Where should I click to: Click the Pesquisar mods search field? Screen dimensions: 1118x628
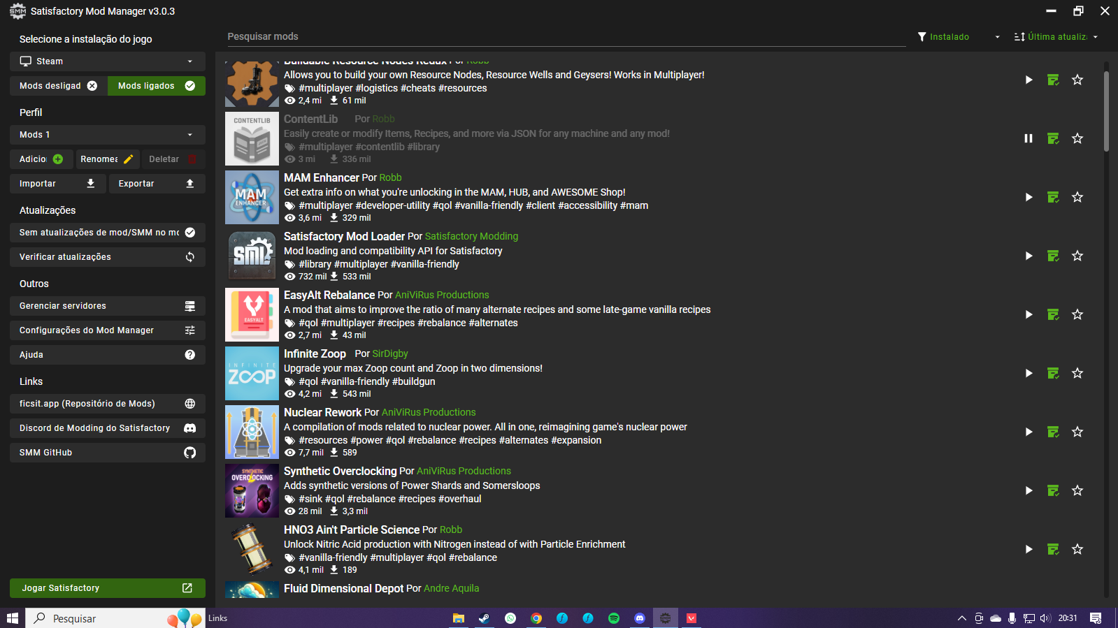click(x=566, y=37)
